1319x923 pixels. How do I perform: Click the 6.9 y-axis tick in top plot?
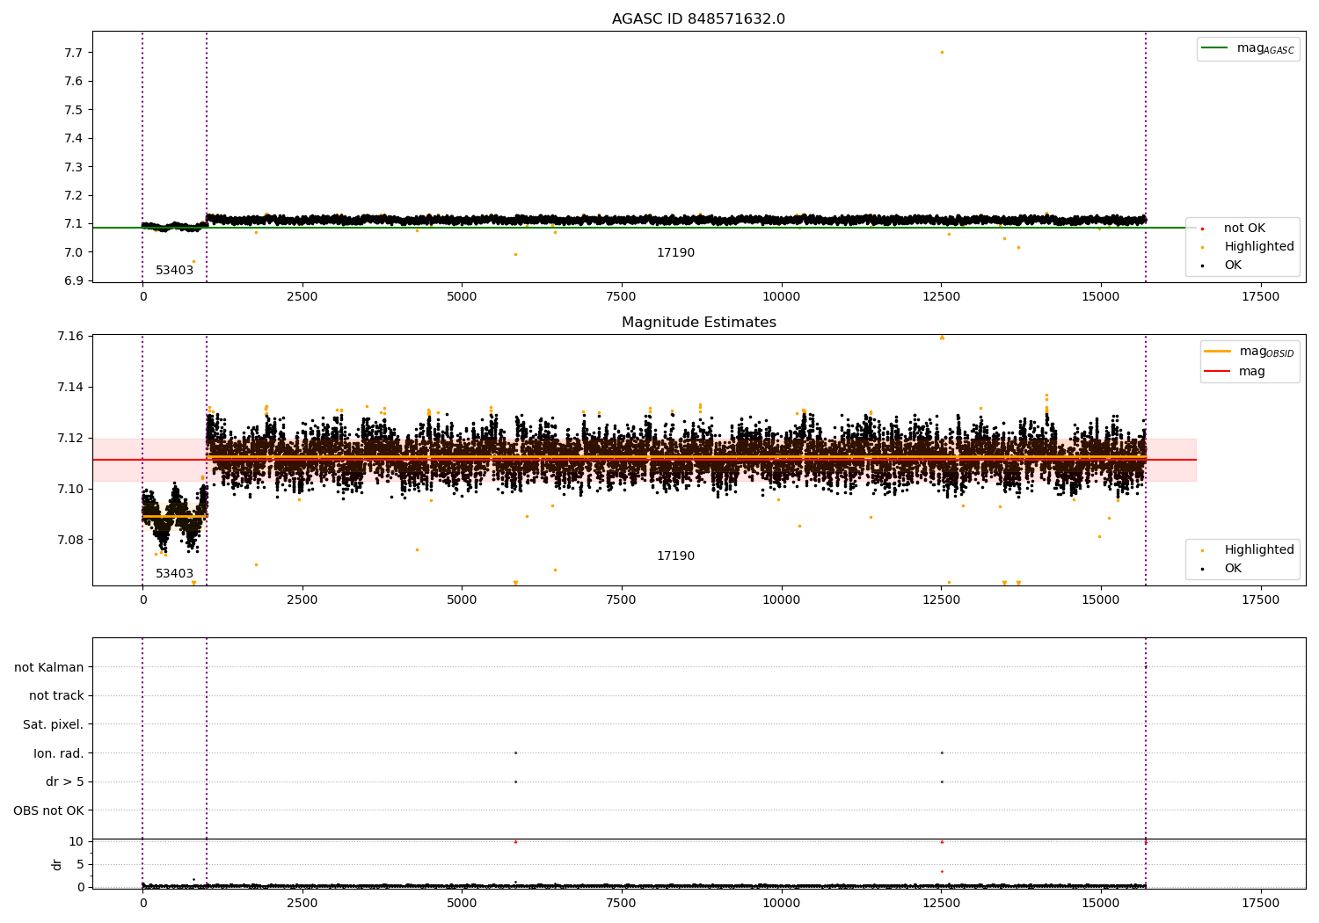pos(74,281)
